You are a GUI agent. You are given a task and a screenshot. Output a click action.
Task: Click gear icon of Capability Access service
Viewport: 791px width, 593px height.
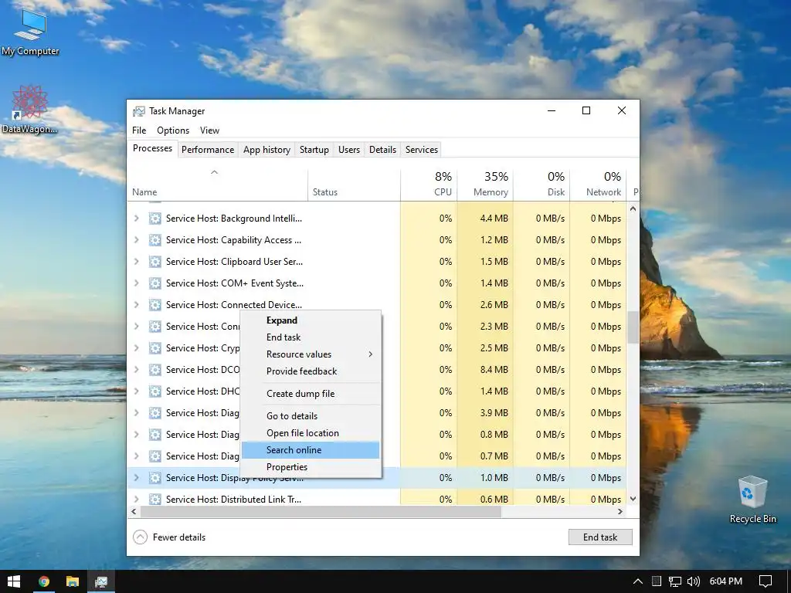[x=154, y=240]
